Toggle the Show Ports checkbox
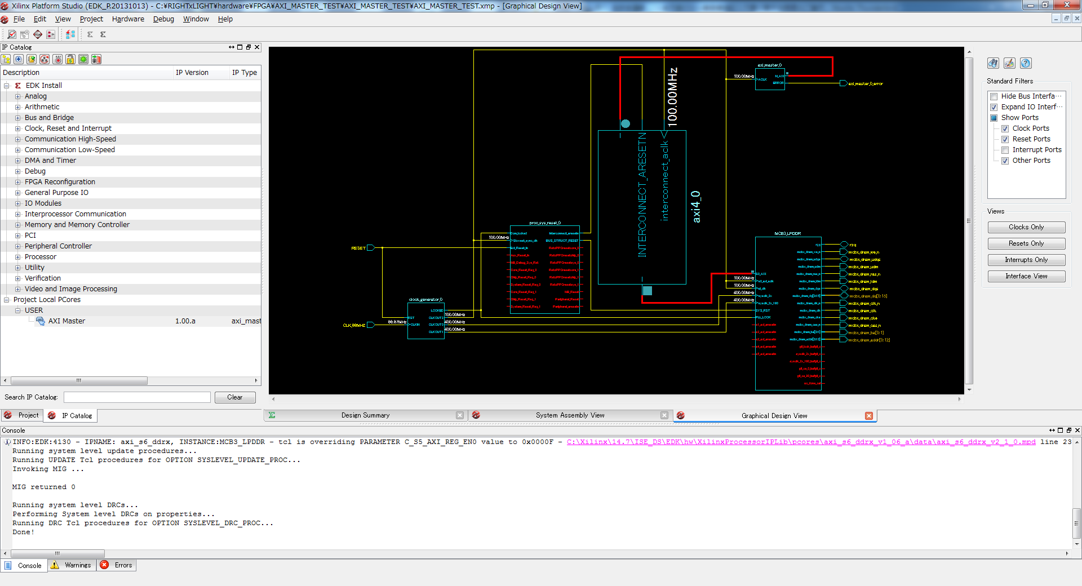 pyautogui.click(x=994, y=118)
